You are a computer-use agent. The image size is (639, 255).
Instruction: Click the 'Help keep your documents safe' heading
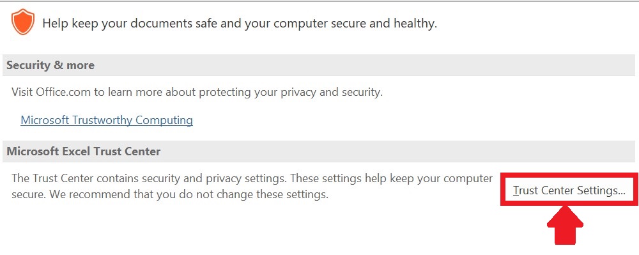(240, 23)
